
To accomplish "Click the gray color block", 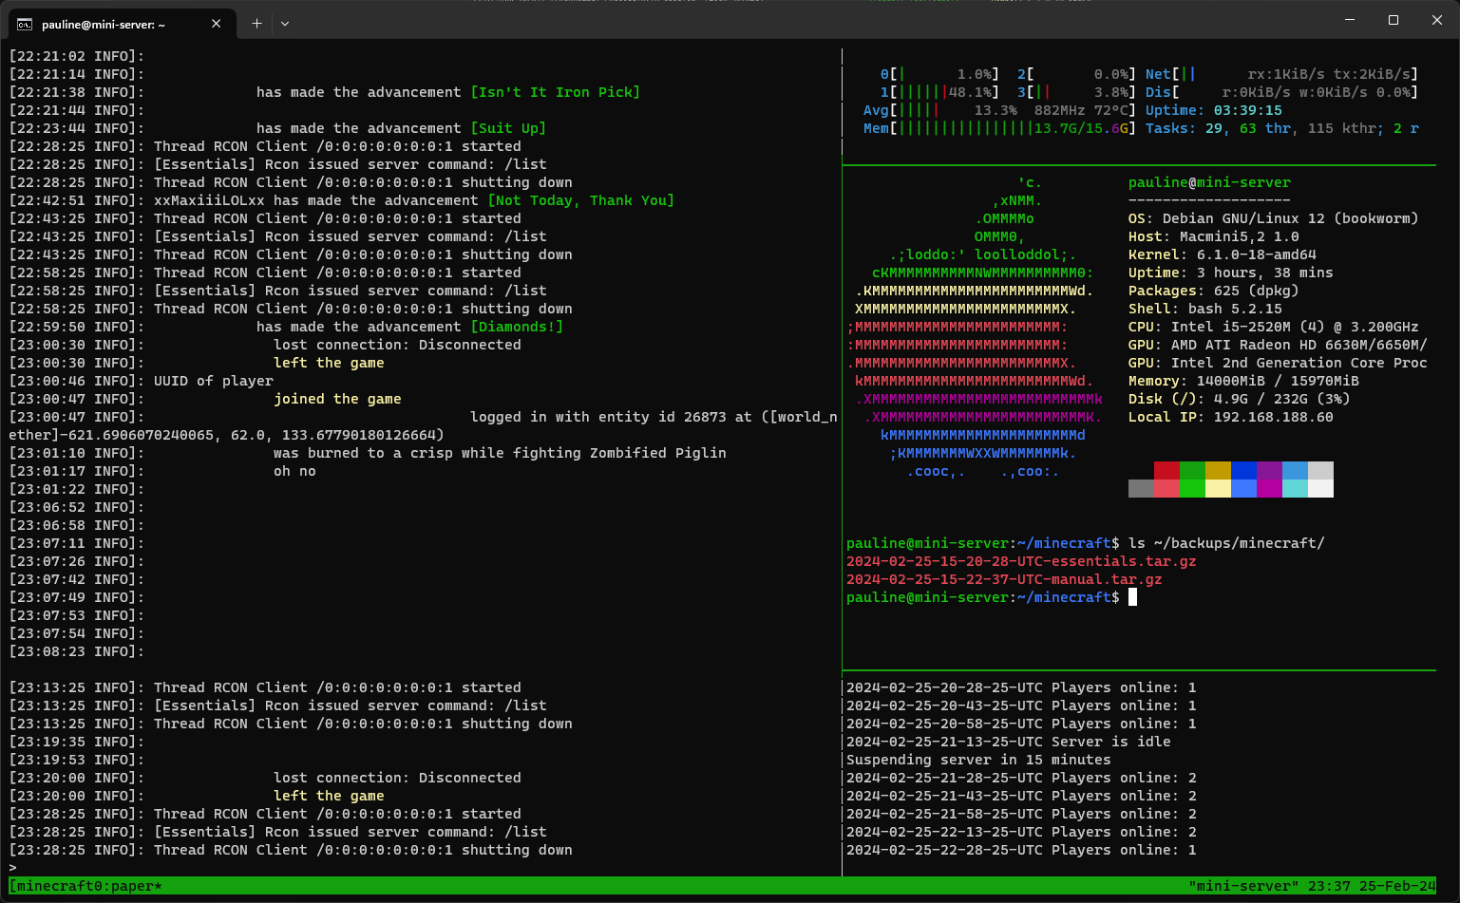I will click(1141, 488).
